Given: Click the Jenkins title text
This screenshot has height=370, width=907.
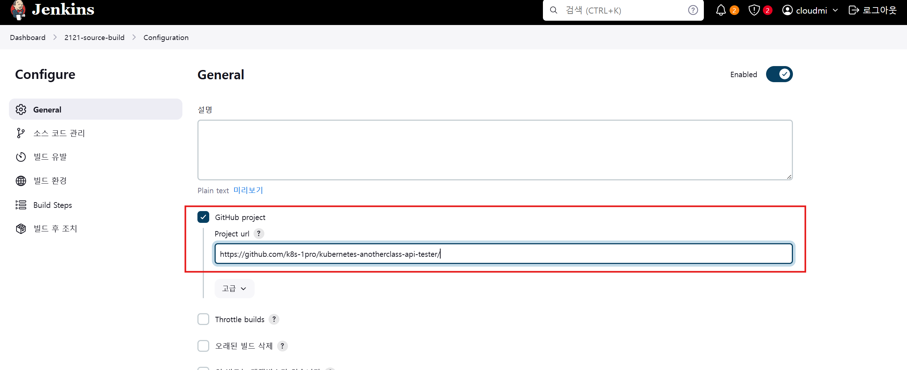Looking at the screenshot, I should [63, 9].
